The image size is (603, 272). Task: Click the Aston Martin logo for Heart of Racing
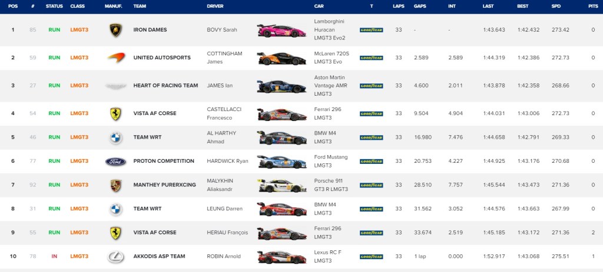(116, 86)
